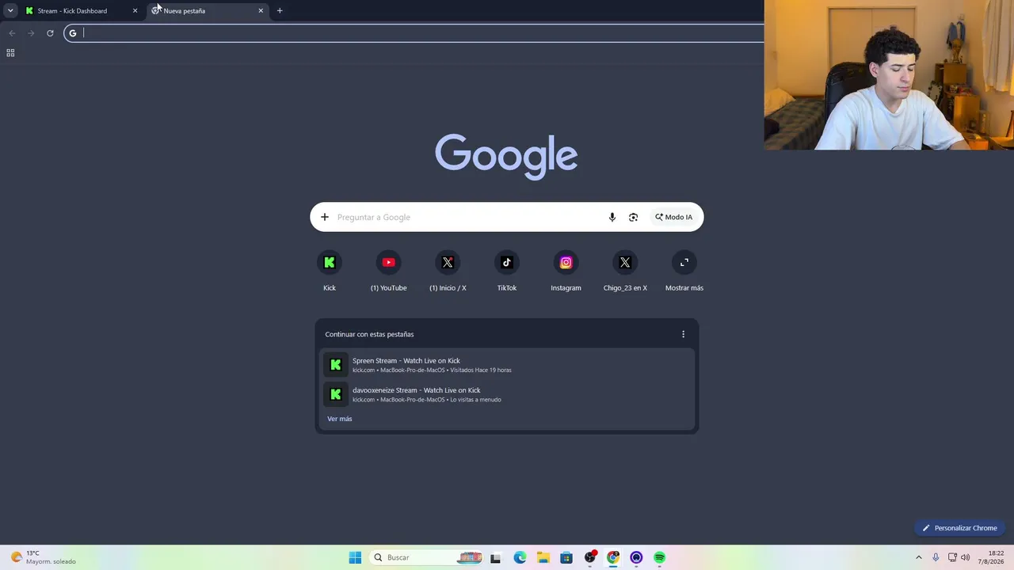Click the plus icon in the search box
1014x570 pixels.
pos(324,217)
